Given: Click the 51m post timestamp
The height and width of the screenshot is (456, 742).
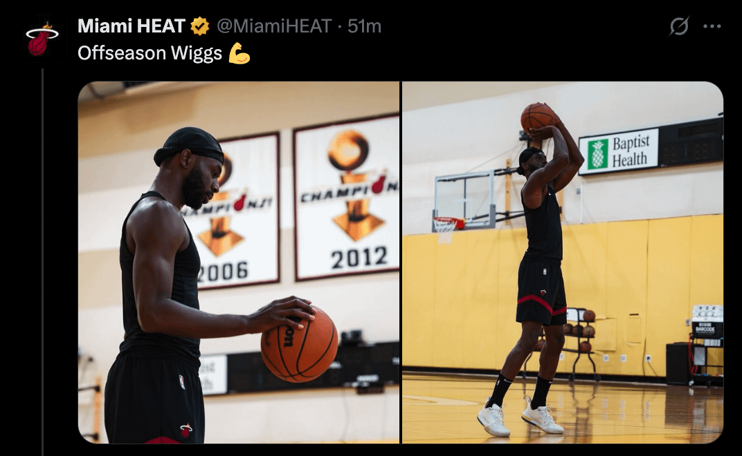Looking at the screenshot, I should 364,26.
